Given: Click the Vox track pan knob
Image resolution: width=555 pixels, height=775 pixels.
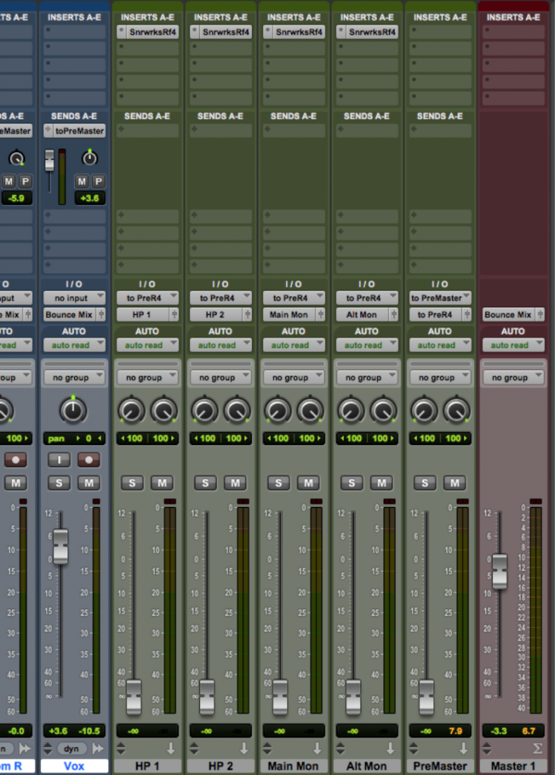Looking at the screenshot, I should [x=73, y=410].
